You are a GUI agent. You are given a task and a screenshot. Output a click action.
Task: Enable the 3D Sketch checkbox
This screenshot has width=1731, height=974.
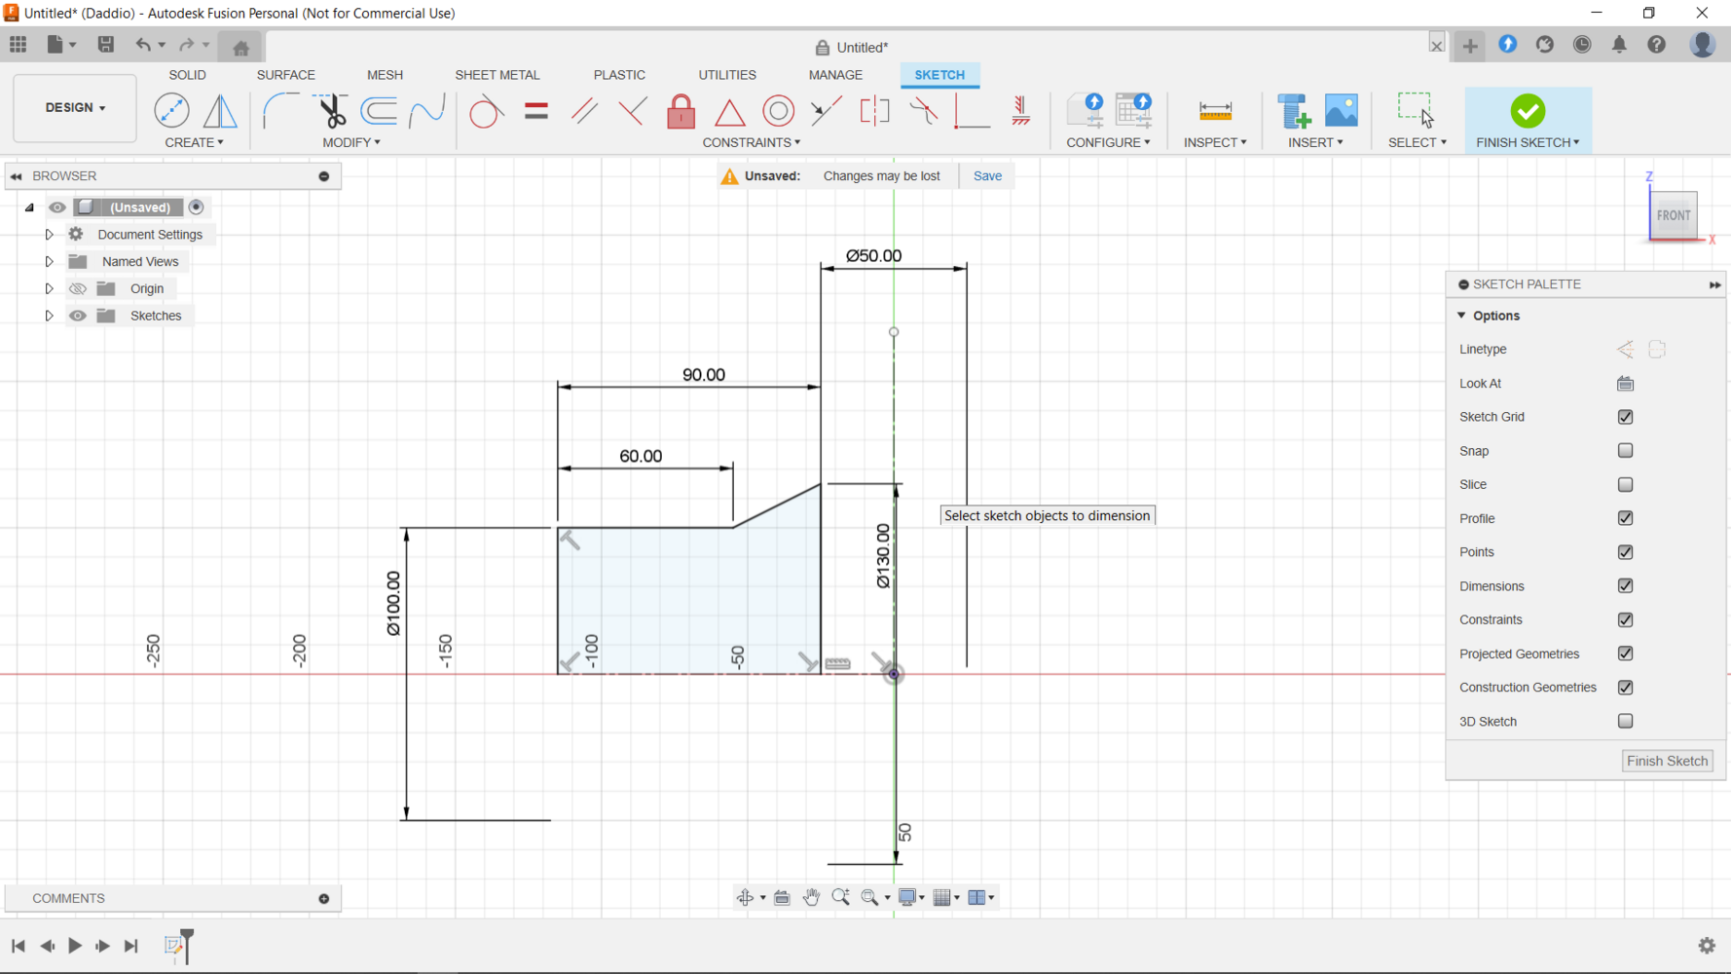pyautogui.click(x=1625, y=721)
